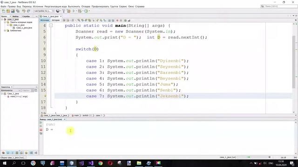Open the Реорганизация кода menu
Screen dimensions: 298x167
coord(55,6)
